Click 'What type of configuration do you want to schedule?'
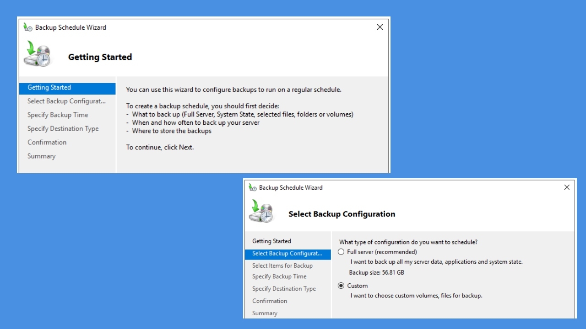 (x=408, y=242)
